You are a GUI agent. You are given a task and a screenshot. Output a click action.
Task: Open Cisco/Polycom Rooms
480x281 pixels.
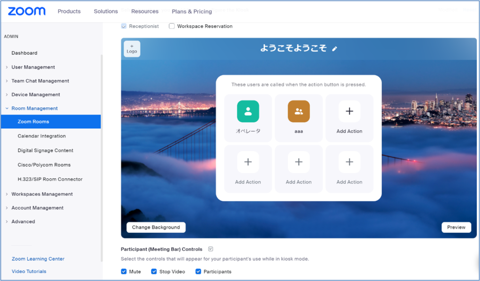[x=44, y=165]
